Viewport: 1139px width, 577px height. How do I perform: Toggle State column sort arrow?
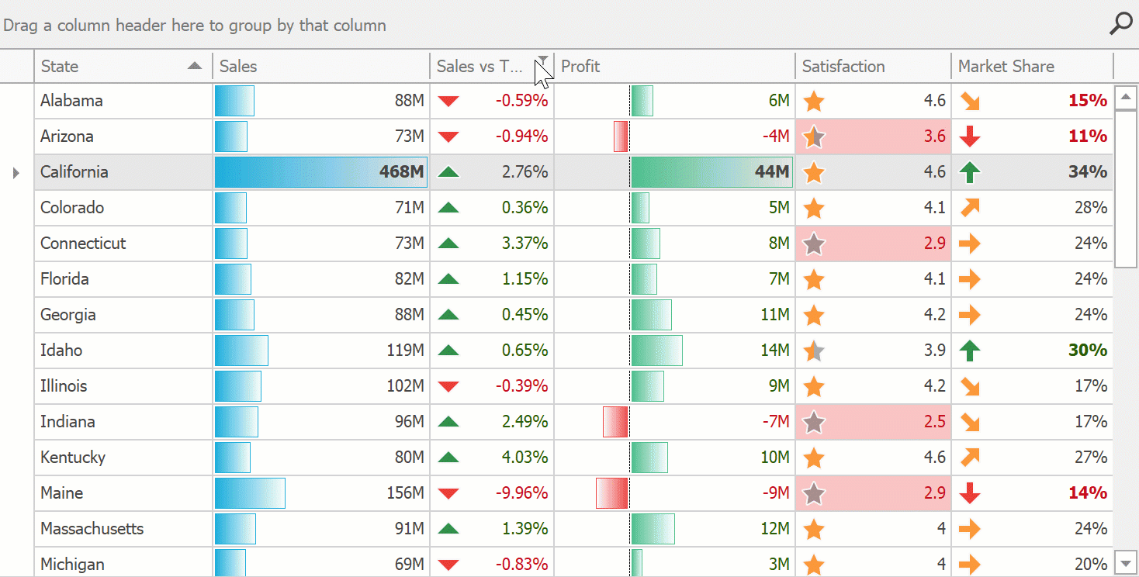[195, 67]
